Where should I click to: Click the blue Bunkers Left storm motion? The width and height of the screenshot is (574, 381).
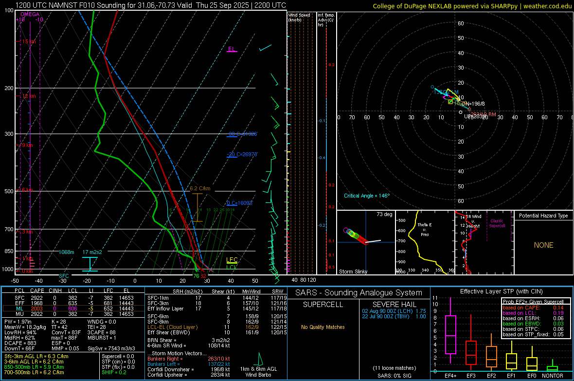click(189, 364)
